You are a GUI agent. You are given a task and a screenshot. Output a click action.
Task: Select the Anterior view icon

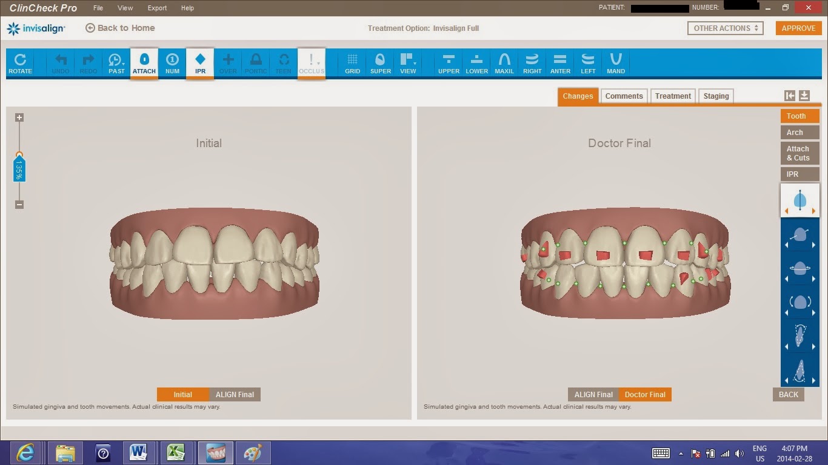tap(559, 64)
